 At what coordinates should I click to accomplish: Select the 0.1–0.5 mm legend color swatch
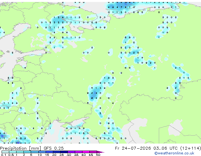tap(5, 152)
